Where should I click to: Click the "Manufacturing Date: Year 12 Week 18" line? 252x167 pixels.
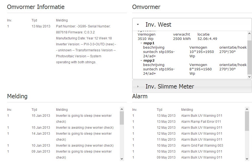click(84, 38)
